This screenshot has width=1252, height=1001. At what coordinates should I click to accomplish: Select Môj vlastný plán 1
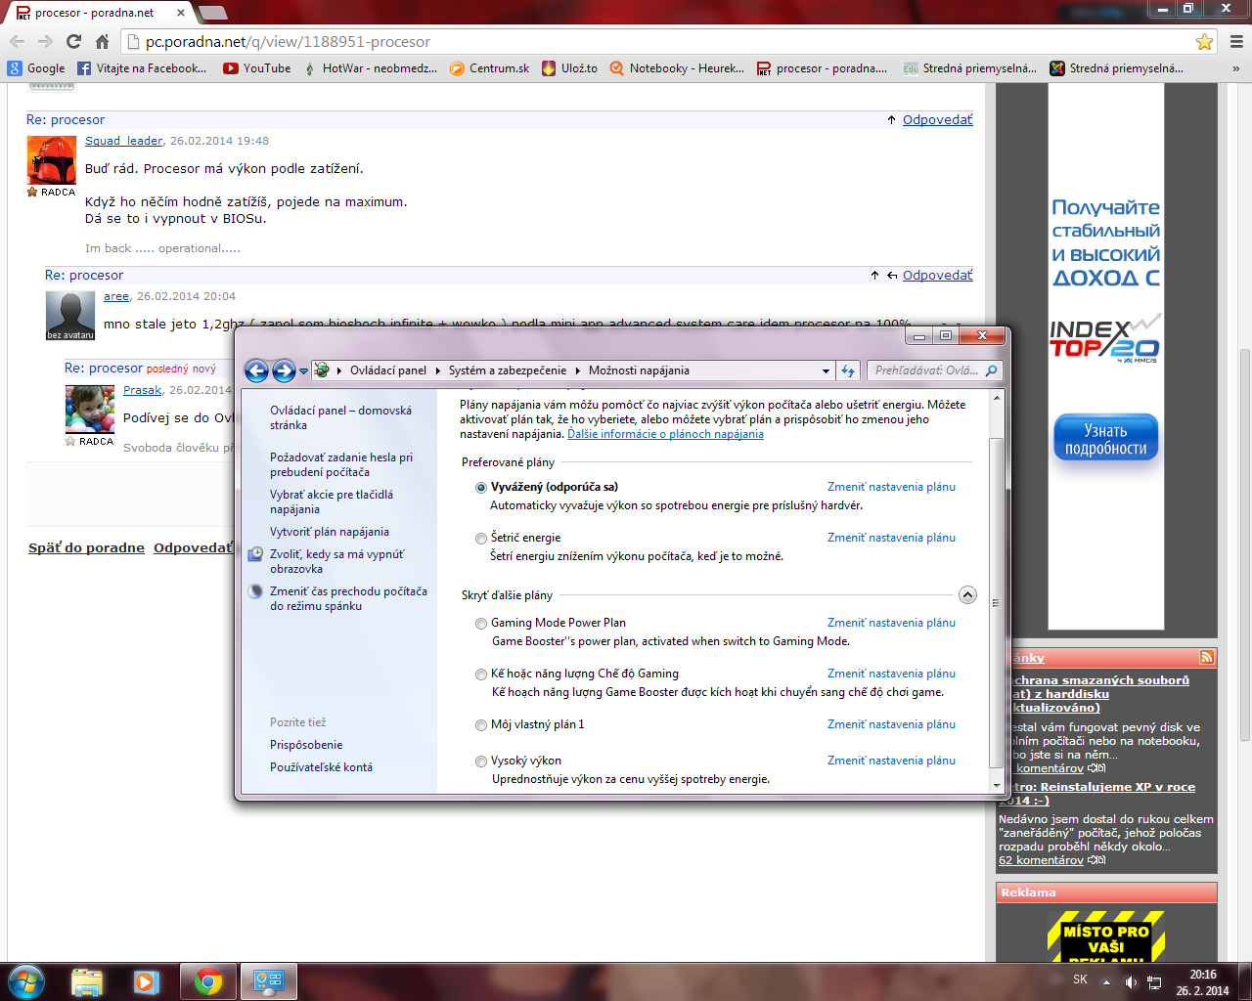tap(481, 724)
